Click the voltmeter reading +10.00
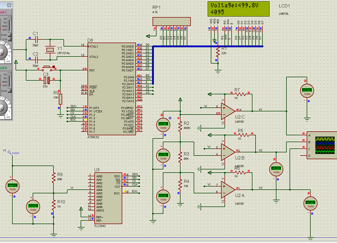Viewport: 337px width, 243px height. (33, 207)
